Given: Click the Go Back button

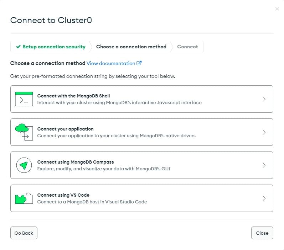Looking at the screenshot, I should [24, 233].
